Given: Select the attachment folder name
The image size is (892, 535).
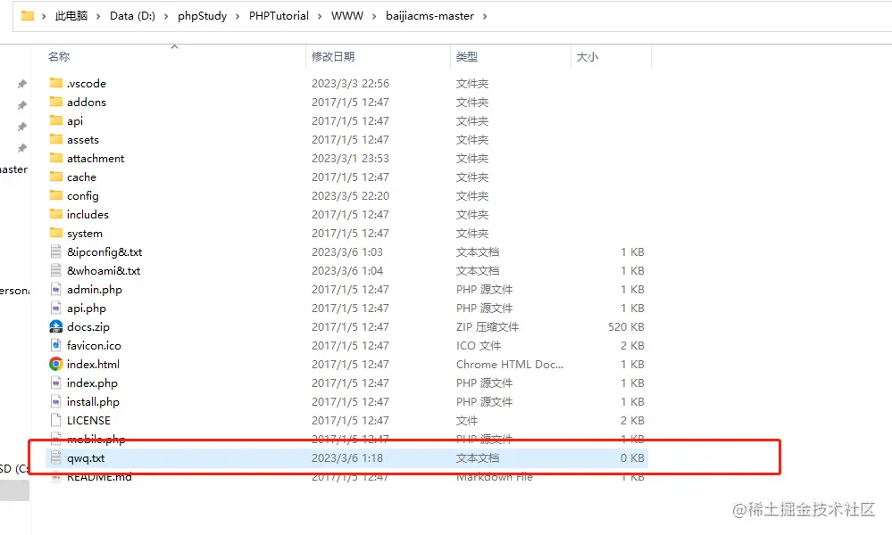Looking at the screenshot, I should click(96, 158).
